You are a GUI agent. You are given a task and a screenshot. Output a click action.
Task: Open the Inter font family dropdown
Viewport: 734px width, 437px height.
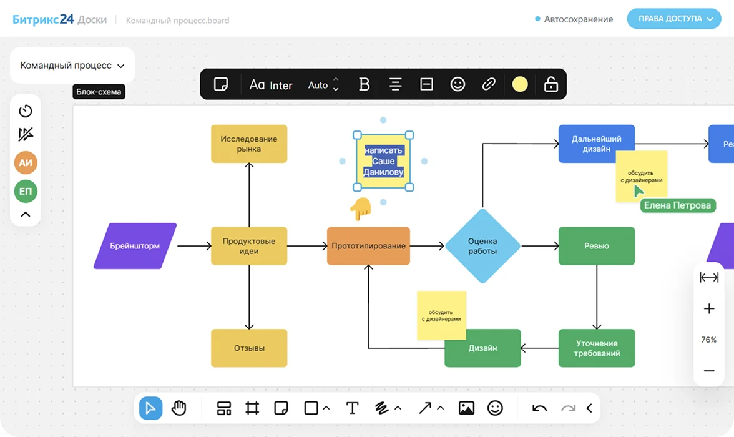[x=271, y=85]
